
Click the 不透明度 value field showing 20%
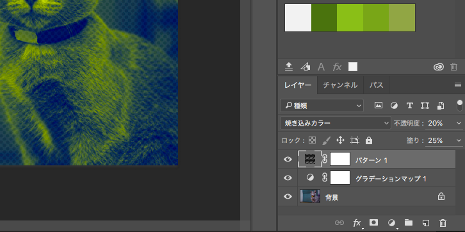(x=439, y=123)
